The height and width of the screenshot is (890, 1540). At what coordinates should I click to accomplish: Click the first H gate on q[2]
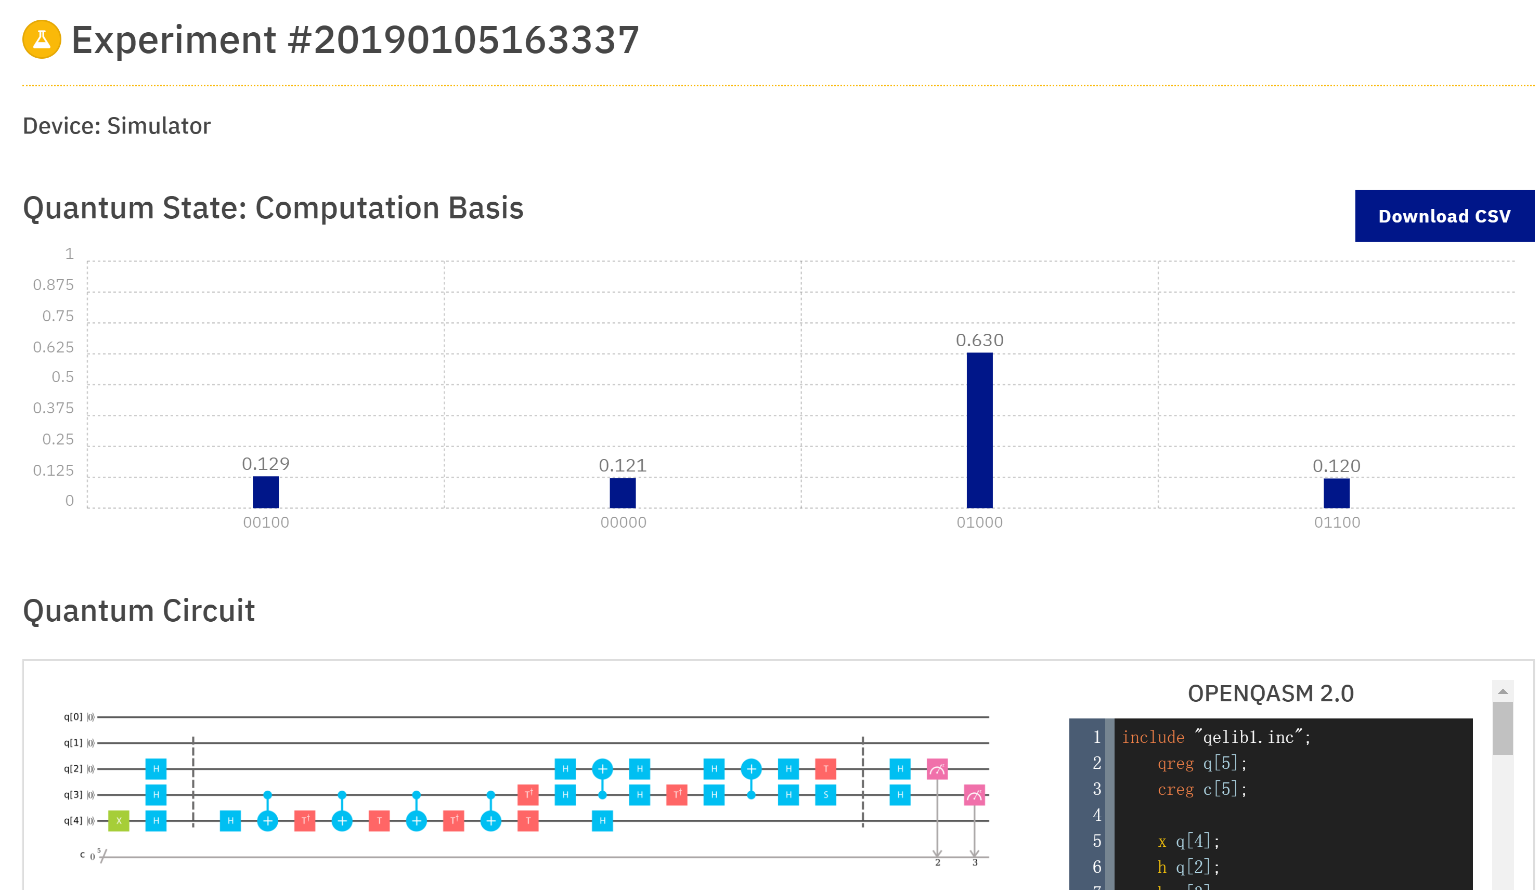(156, 769)
